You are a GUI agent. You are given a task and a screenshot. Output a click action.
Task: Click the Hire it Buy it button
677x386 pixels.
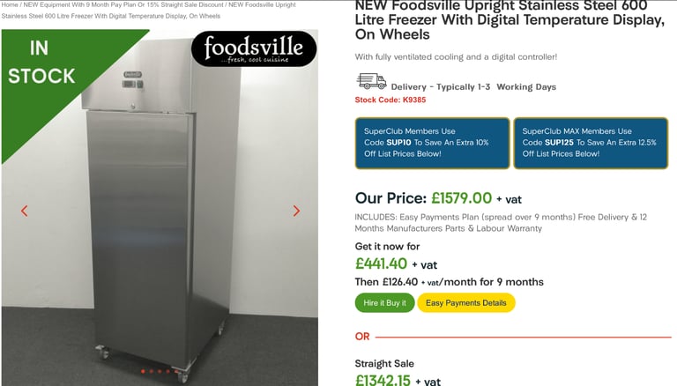[x=384, y=302]
